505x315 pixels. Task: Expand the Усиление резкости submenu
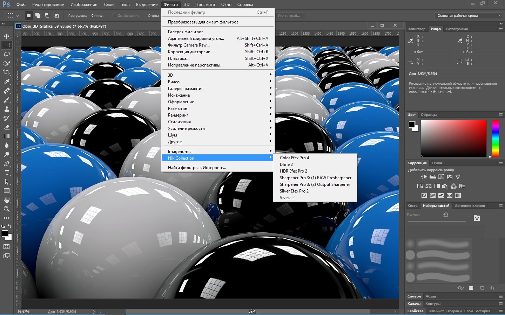pyautogui.click(x=218, y=128)
